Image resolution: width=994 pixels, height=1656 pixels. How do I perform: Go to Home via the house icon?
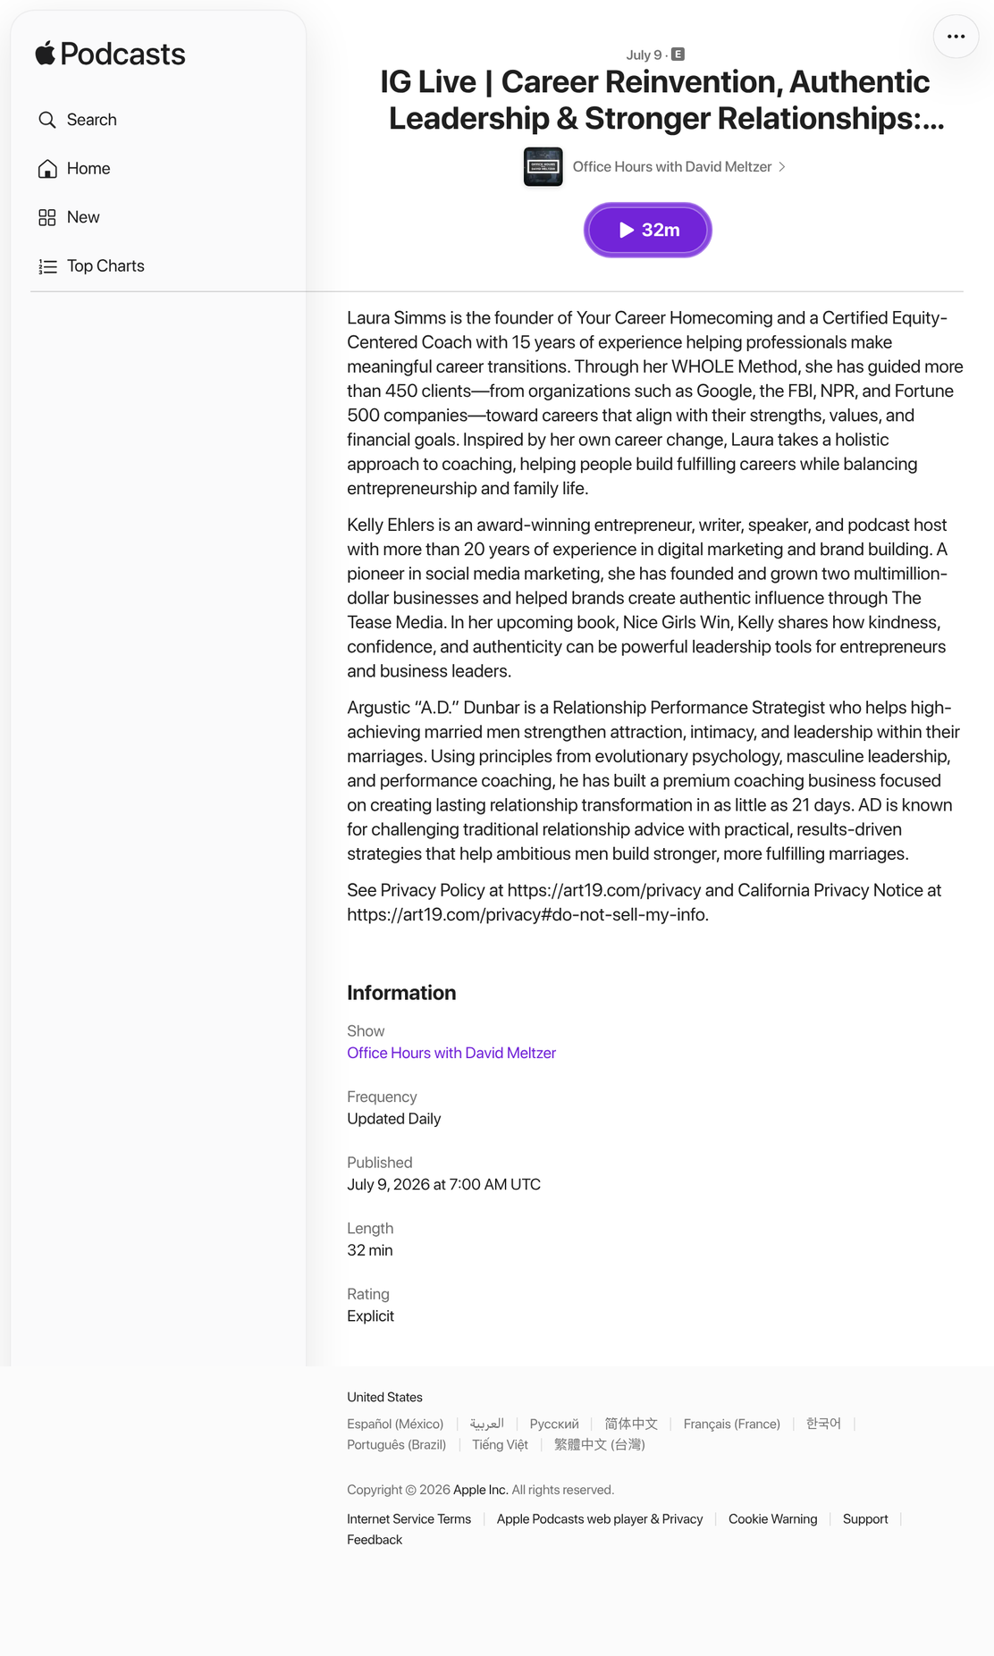coord(47,169)
